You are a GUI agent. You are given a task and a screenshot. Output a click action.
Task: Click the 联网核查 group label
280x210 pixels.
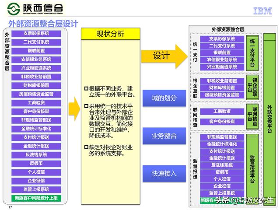pos(195,117)
